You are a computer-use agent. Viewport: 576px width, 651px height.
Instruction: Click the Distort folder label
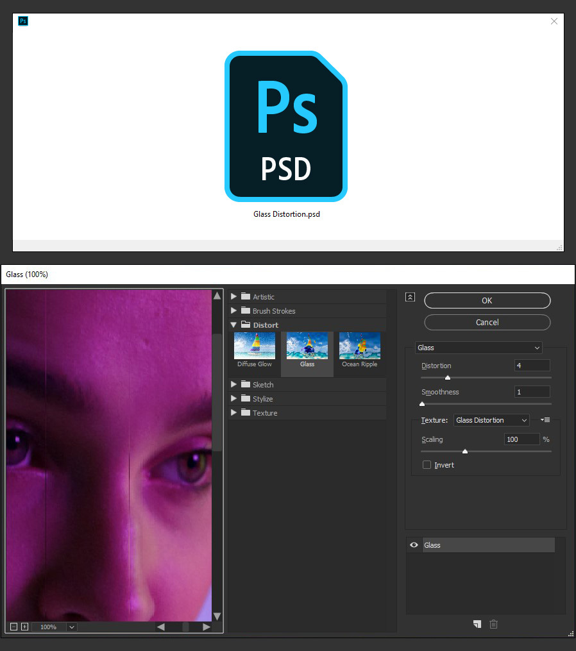click(x=266, y=325)
